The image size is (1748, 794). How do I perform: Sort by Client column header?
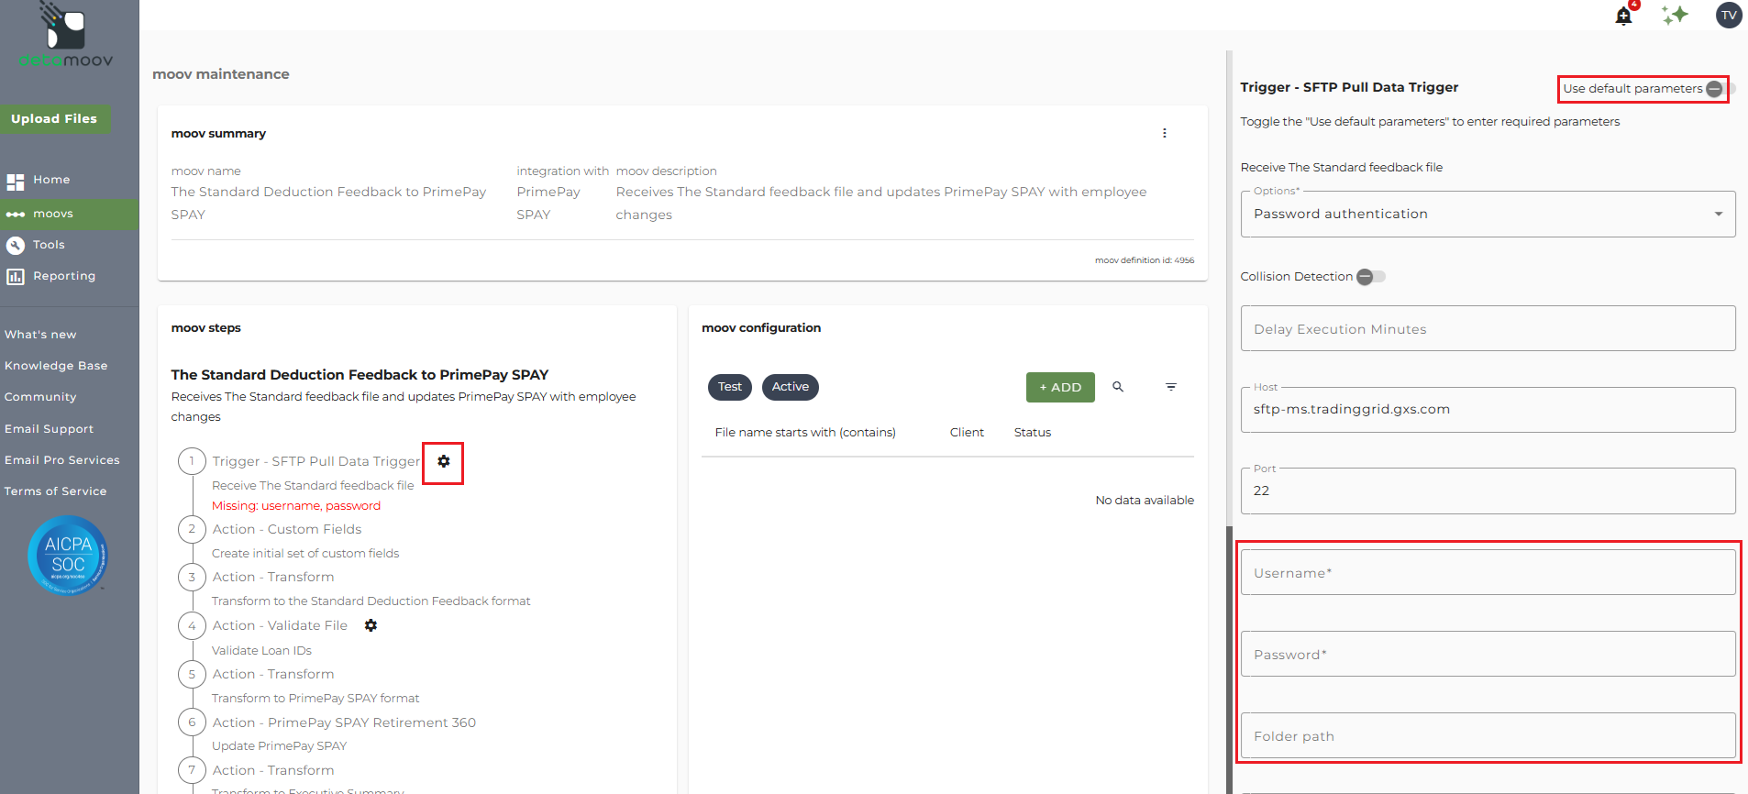pos(967,433)
